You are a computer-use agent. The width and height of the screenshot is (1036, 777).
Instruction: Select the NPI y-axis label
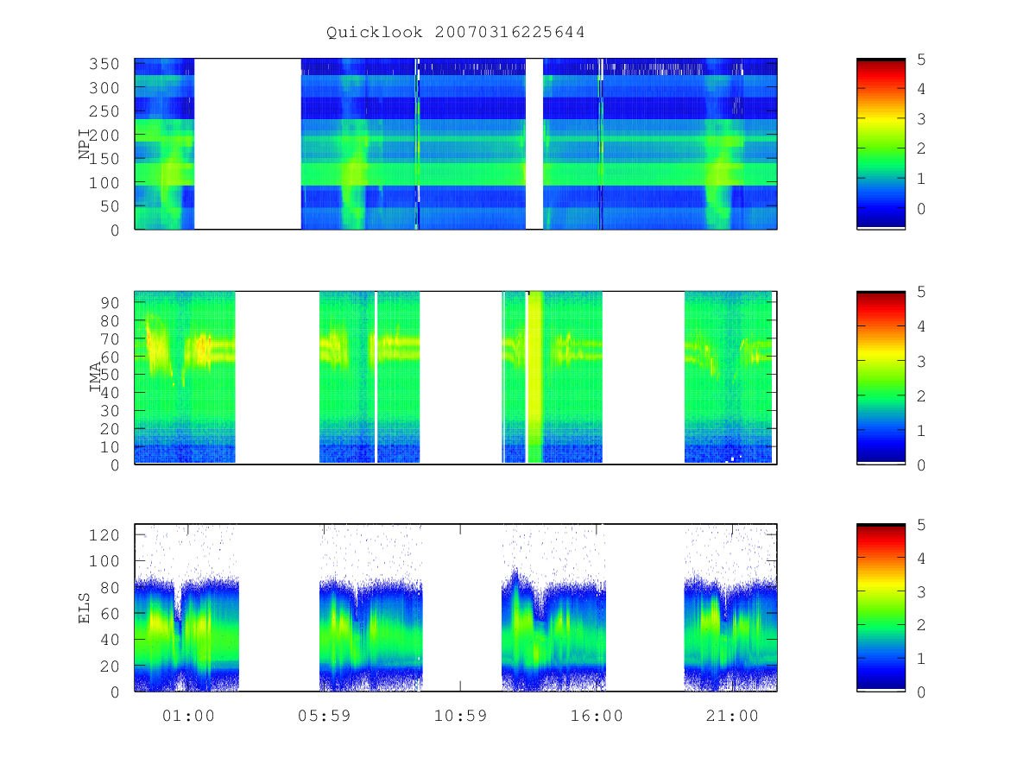85,144
